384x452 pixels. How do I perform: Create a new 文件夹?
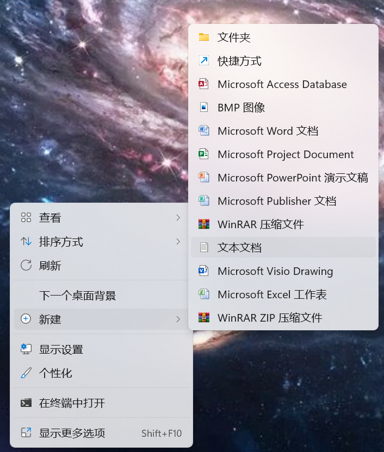283,37
